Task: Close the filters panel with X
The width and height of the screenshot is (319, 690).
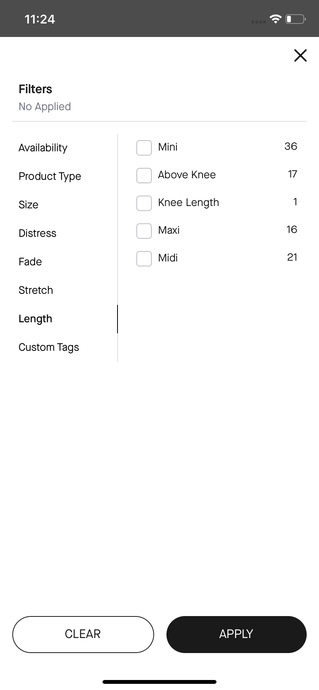Action: [x=300, y=55]
